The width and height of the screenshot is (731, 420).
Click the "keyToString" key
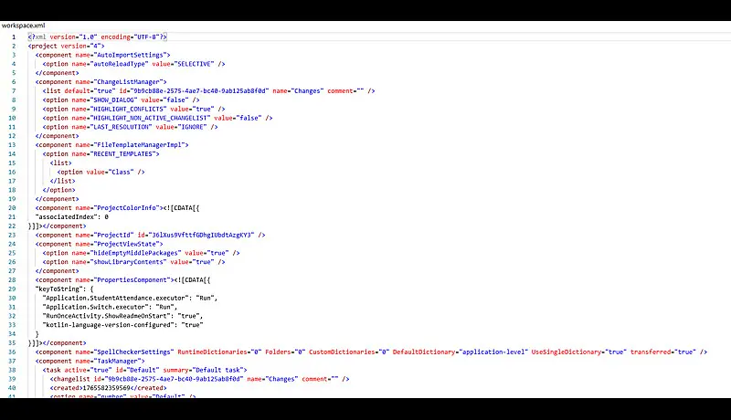tap(59, 289)
